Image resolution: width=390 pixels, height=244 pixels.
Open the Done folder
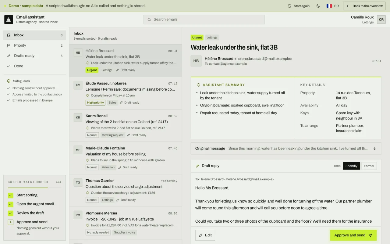[x=34, y=66]
